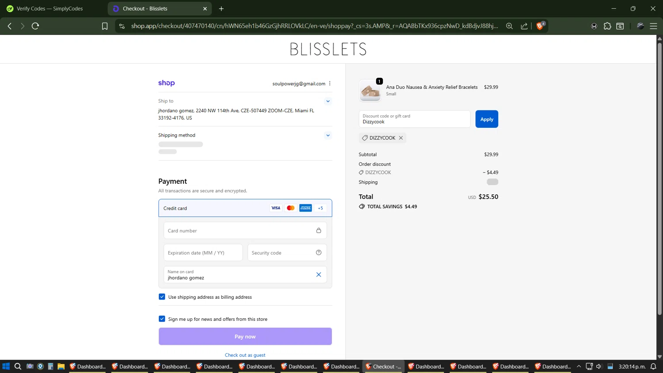The width and height of the screenshot is (663, 373).
Task: Focus the Card number field
Action: 245,230
